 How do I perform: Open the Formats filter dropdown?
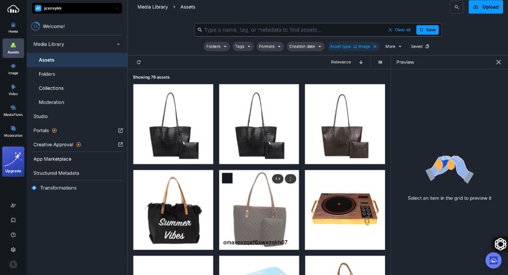[270, 47]
